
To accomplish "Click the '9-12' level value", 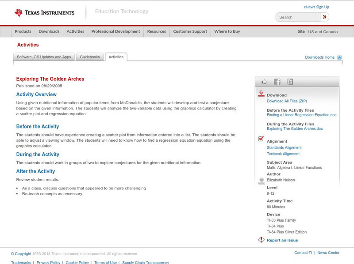I will (270, 193).
